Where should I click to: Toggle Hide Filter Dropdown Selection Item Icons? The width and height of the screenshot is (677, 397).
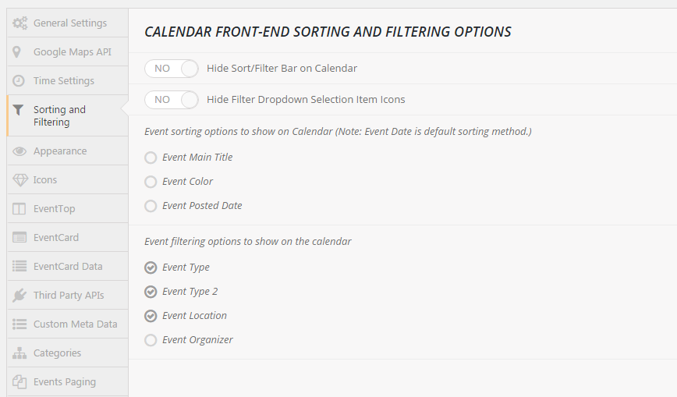point(172,99)
